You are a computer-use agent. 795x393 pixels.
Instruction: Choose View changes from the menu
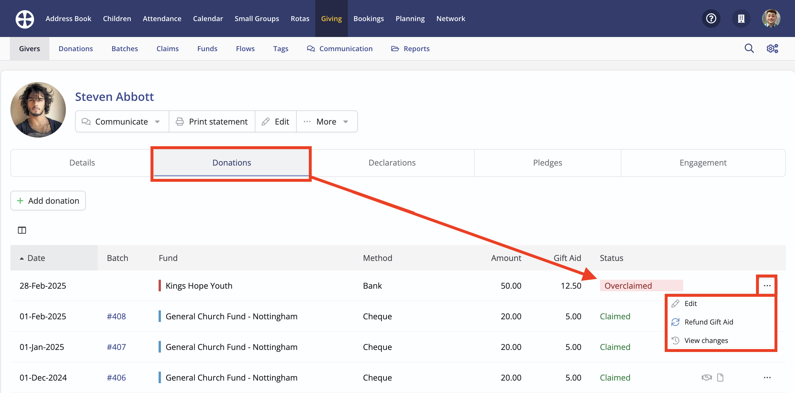[x=706, y=340]
